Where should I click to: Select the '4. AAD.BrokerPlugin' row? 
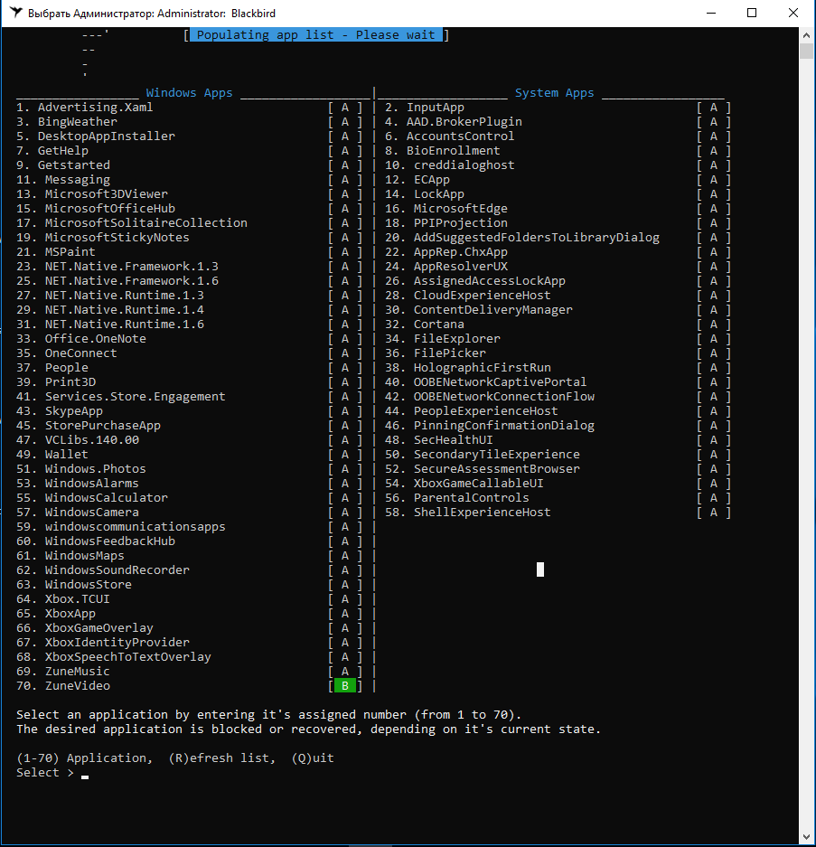point(558,122)
